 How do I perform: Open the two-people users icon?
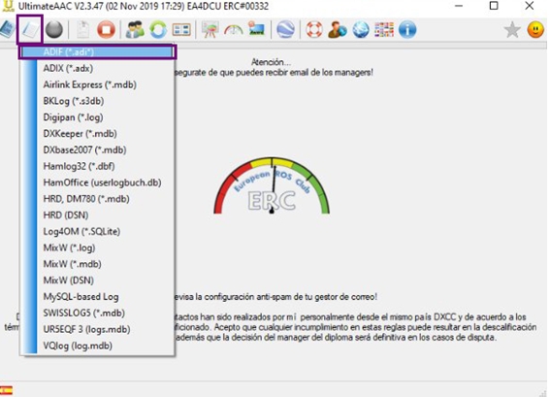coord(135,29)
